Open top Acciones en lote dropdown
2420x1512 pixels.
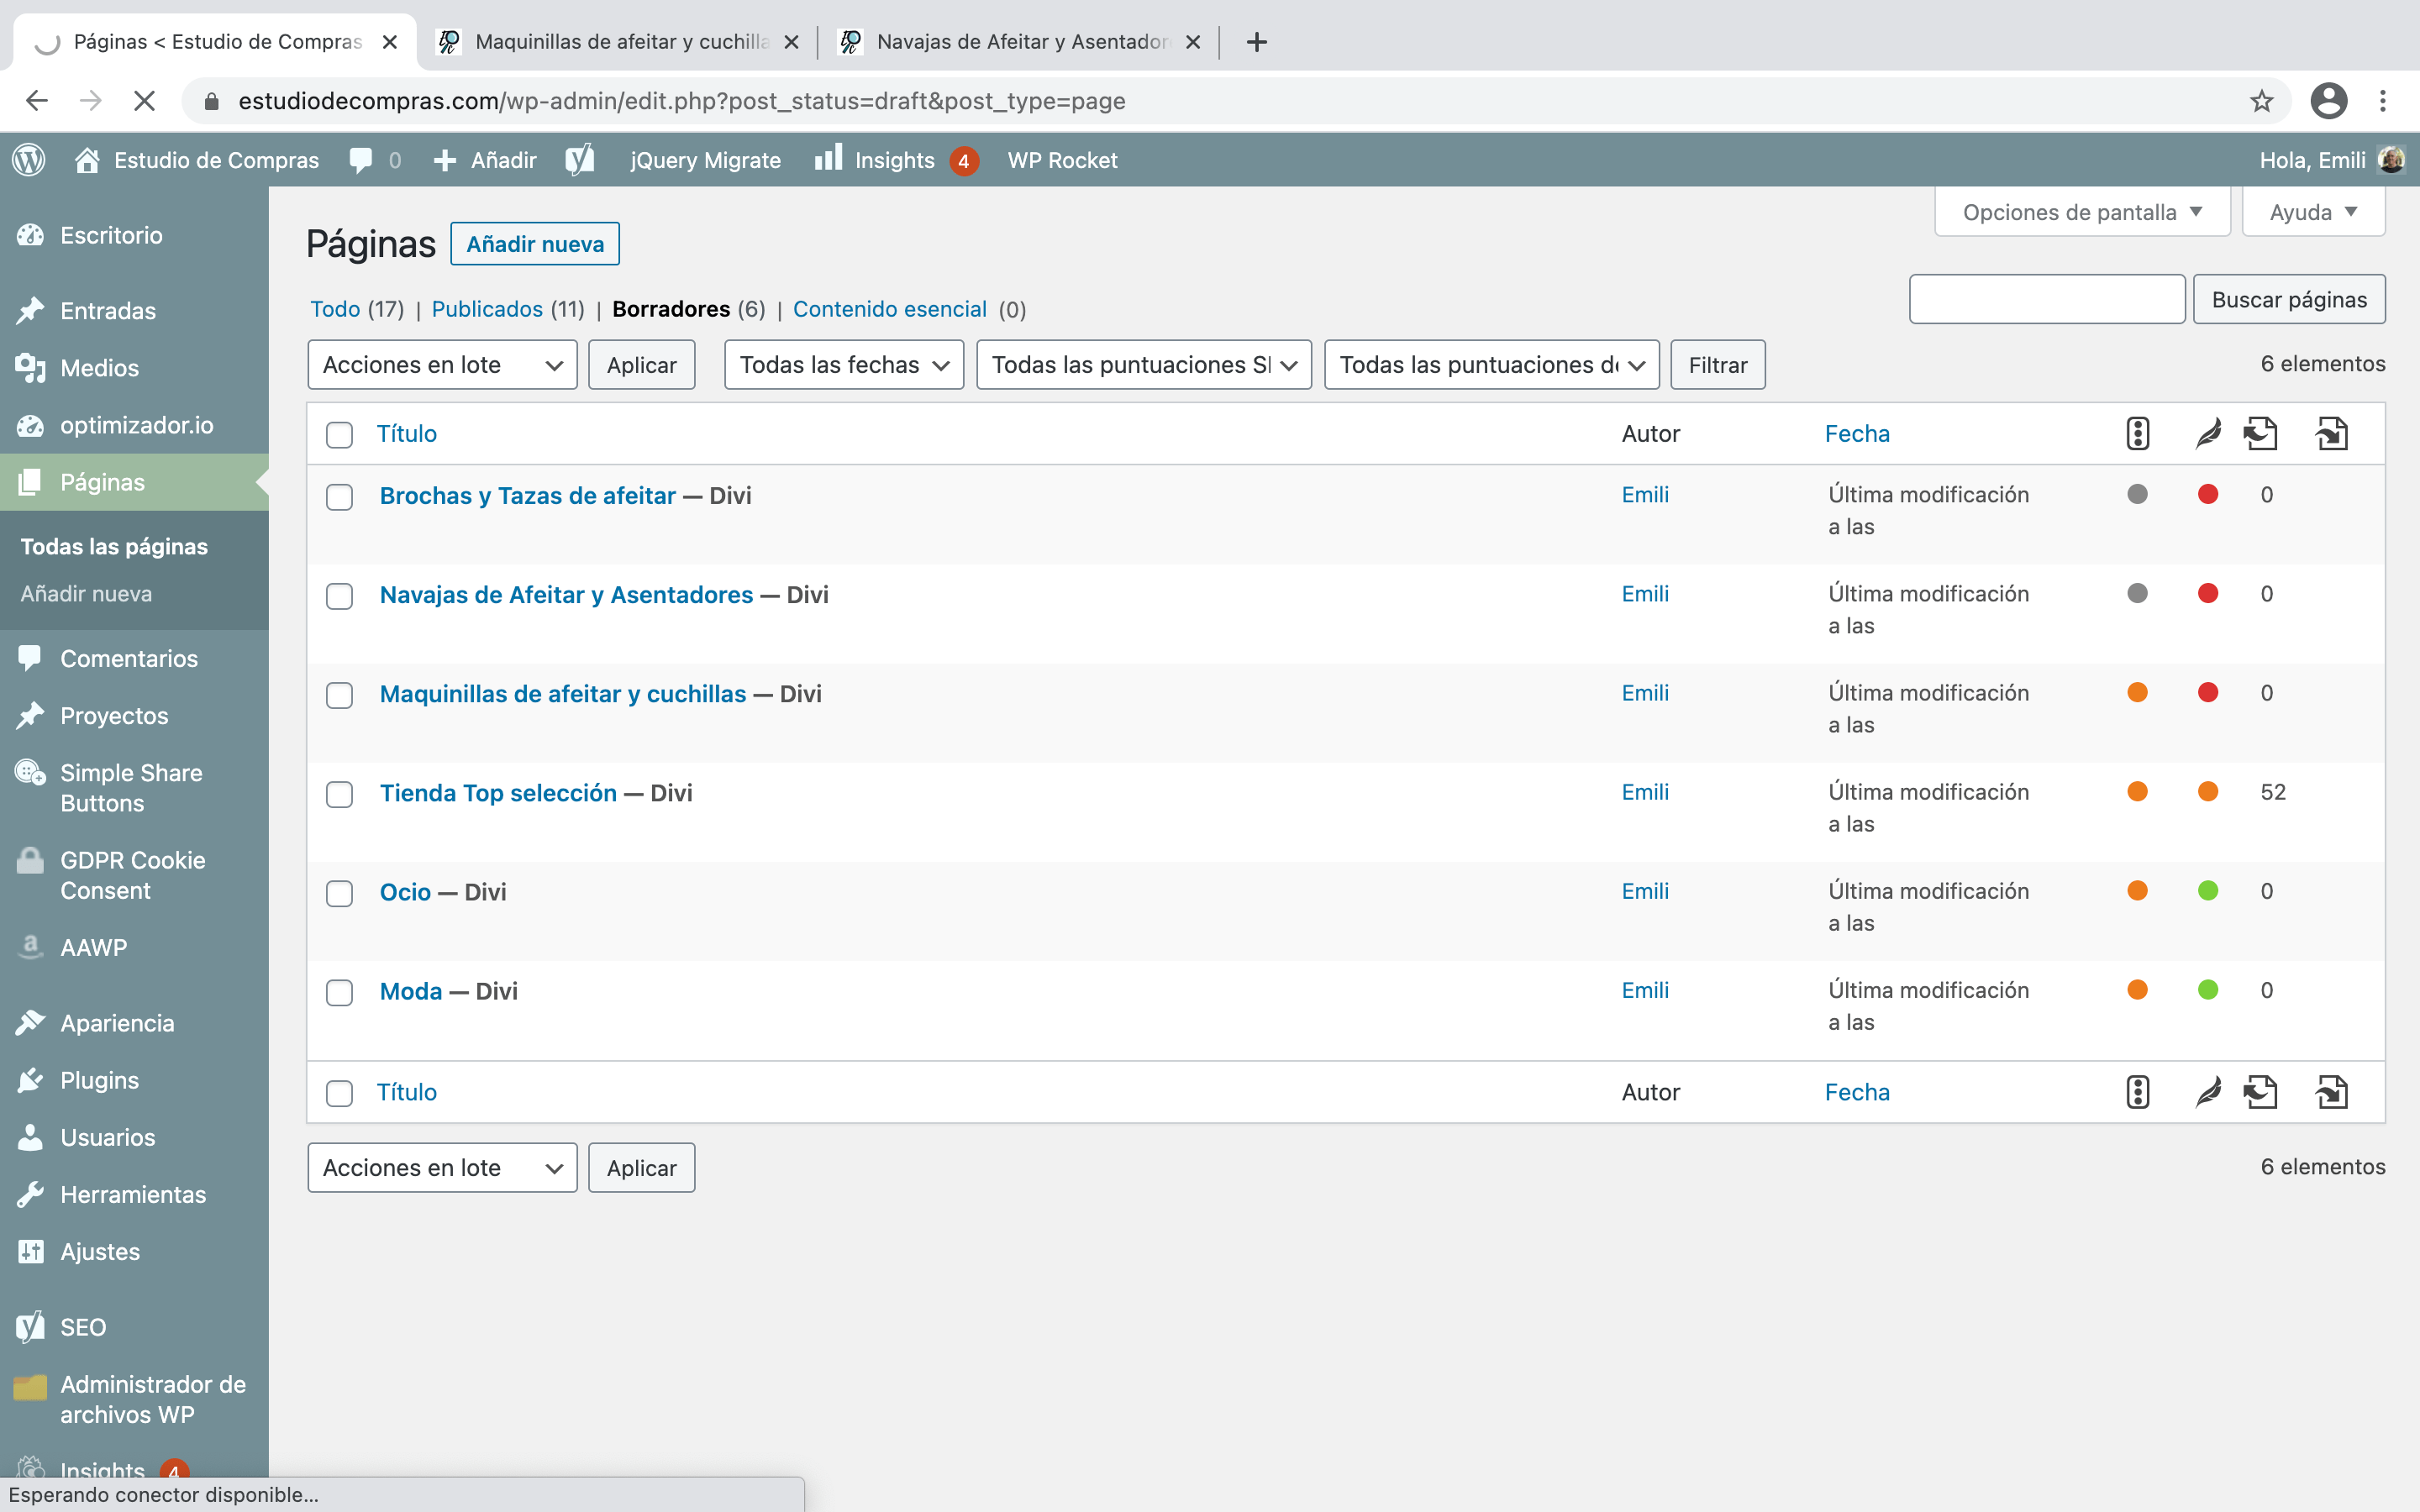click(442, 365)
